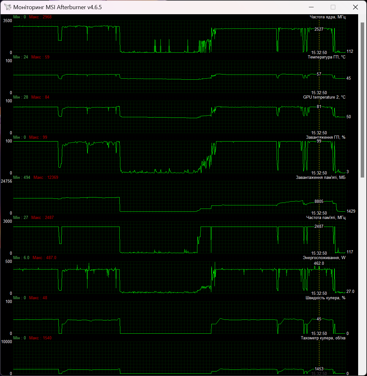Click the 24756 axis maximum on memory graph
The height and width of the screenshot is (376, 367).
[x=6, y=181]
